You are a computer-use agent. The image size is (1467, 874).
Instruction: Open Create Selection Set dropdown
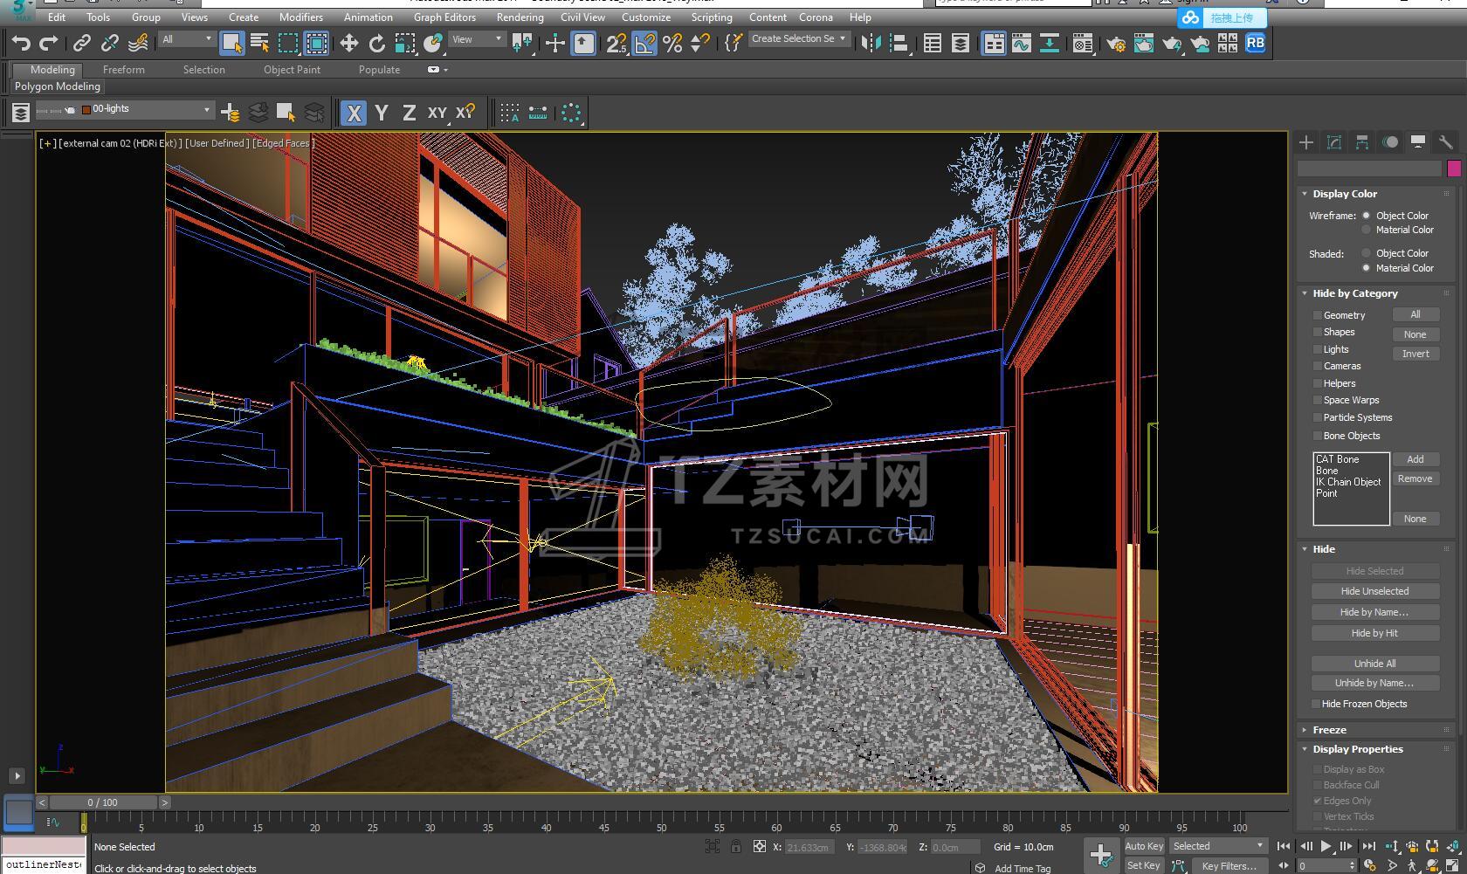coord(842,38)
